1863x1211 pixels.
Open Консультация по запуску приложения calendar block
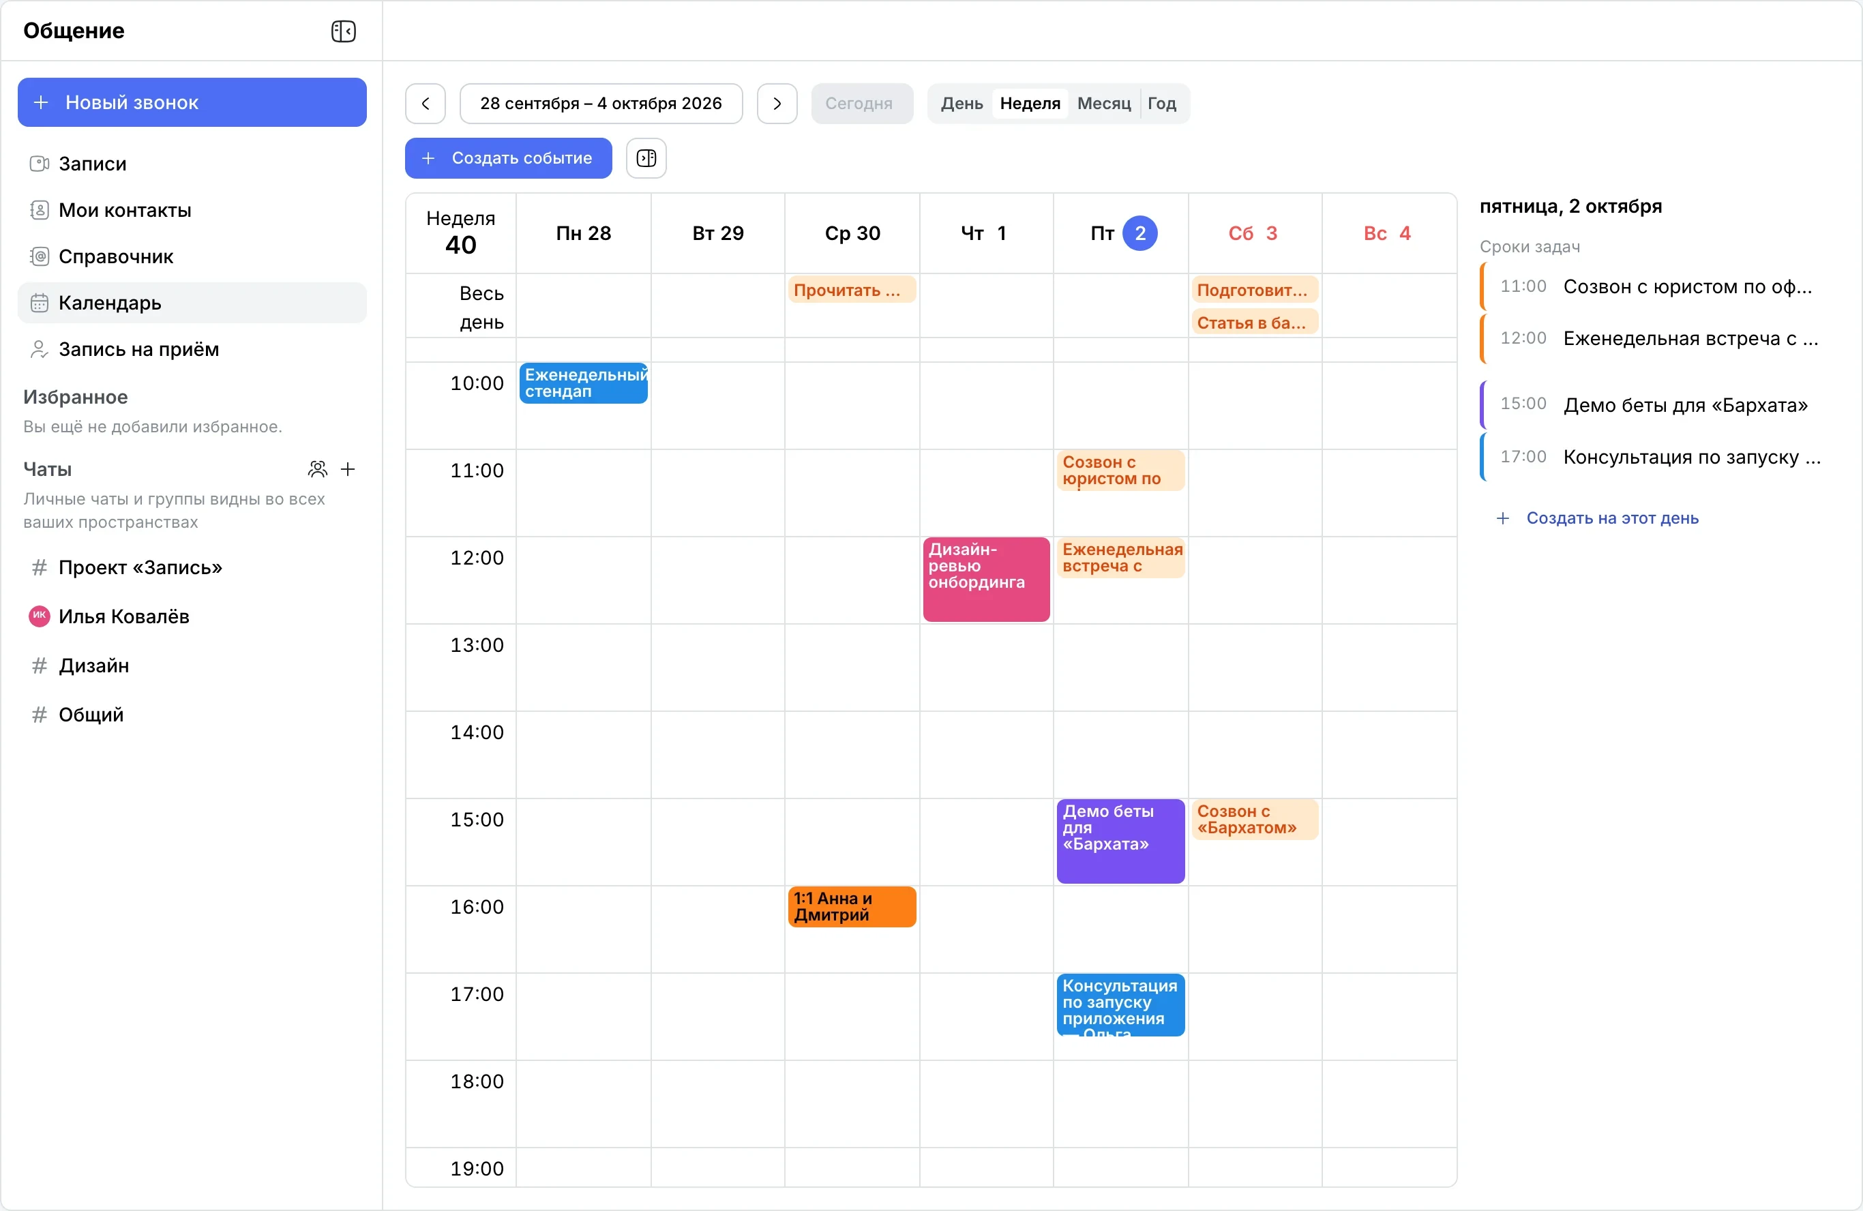1120,1005
